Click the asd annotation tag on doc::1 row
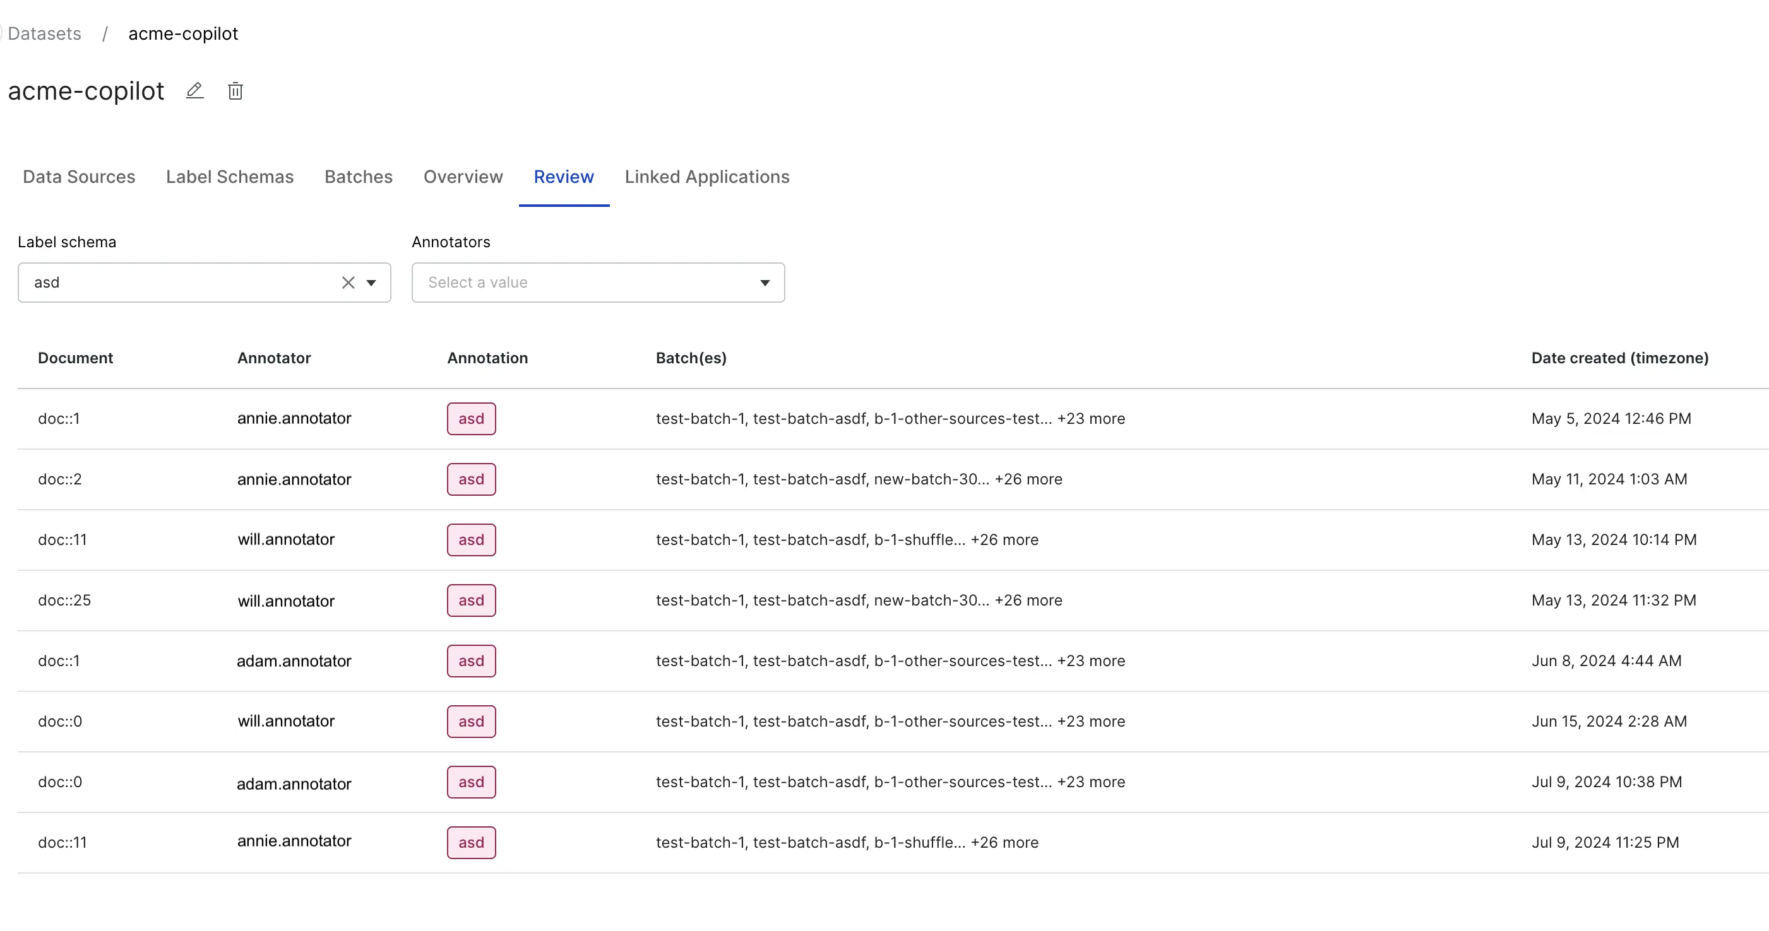Image resolution: width=1769 pixels, height=931 pixels. pos(470,418)
